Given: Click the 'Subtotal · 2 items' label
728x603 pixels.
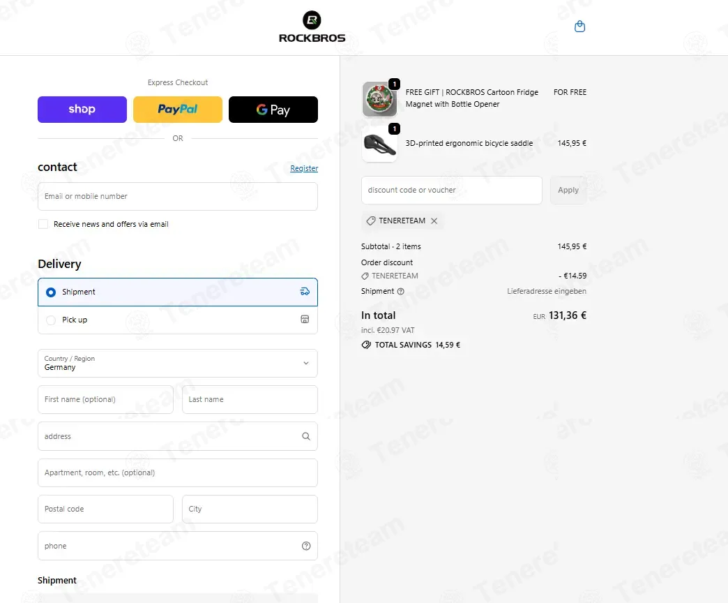Looking at the screenshot, I should [391, 246].
